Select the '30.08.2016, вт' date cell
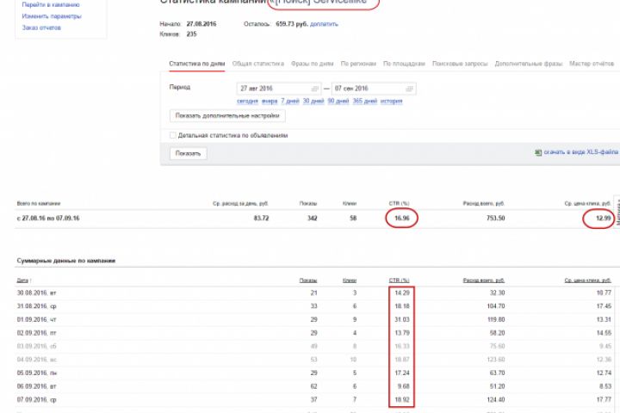 click(37, 293)
